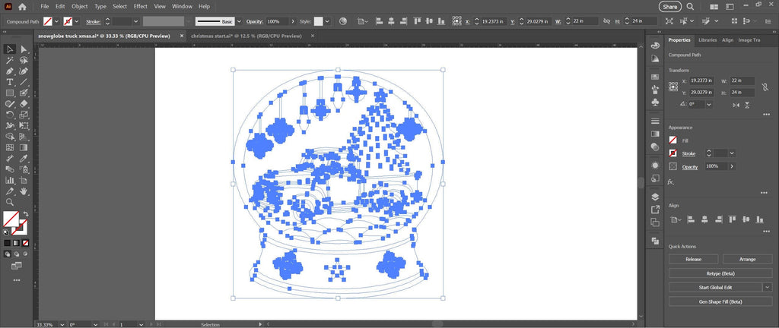
Task: Open the Window menu
Action: pyautogui.click(x=183, y=6)
